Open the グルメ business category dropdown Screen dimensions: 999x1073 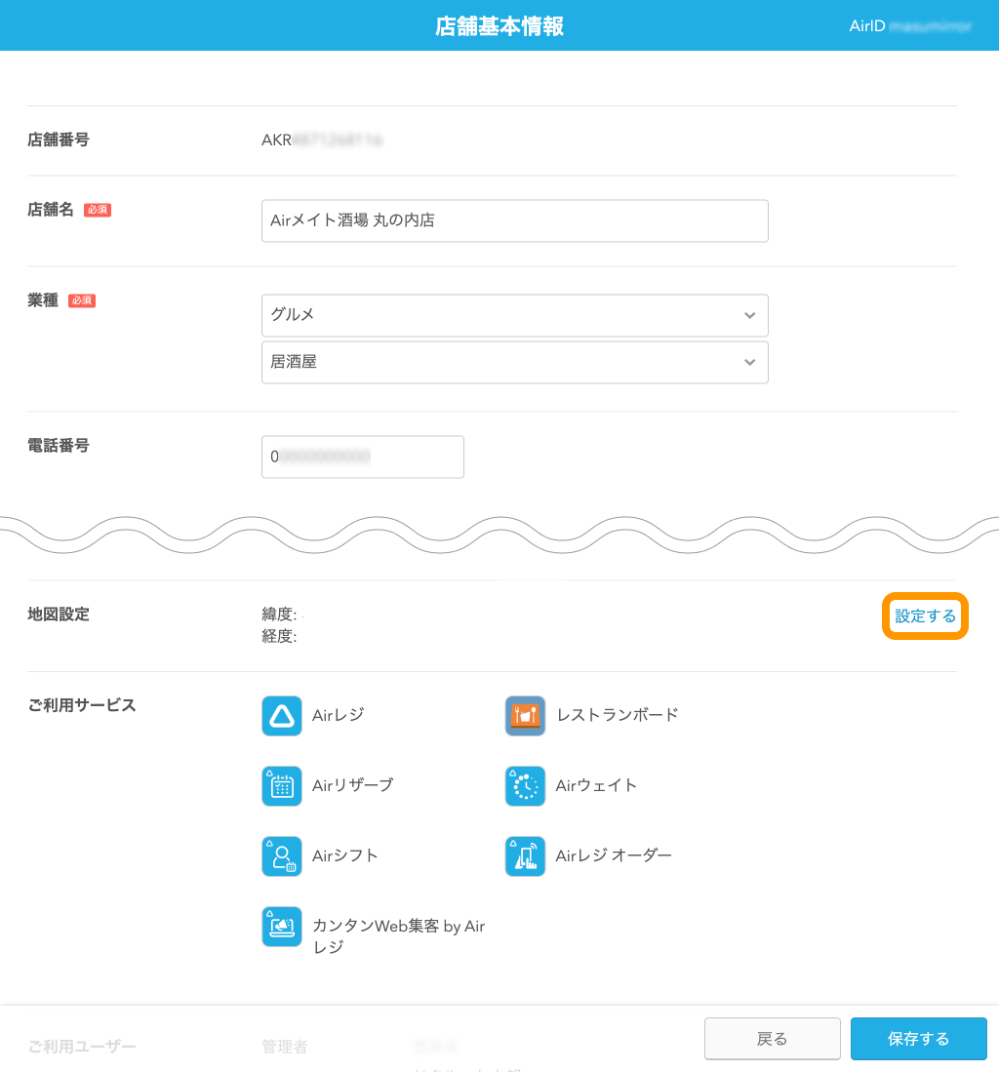(515, 315)
